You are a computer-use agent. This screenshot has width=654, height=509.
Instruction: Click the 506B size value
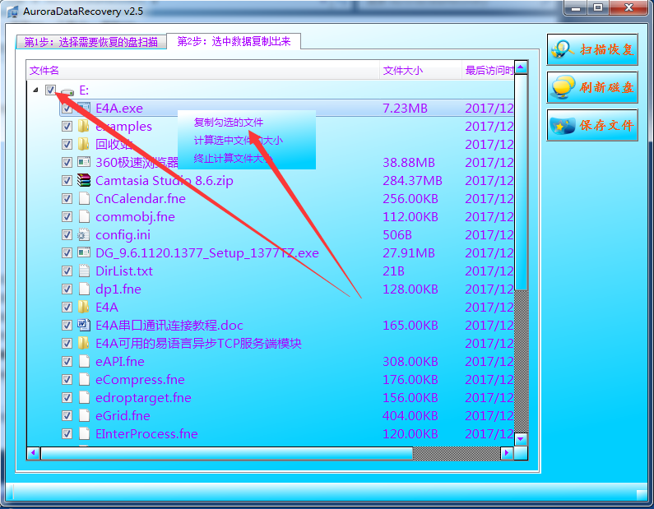point(397,234)
